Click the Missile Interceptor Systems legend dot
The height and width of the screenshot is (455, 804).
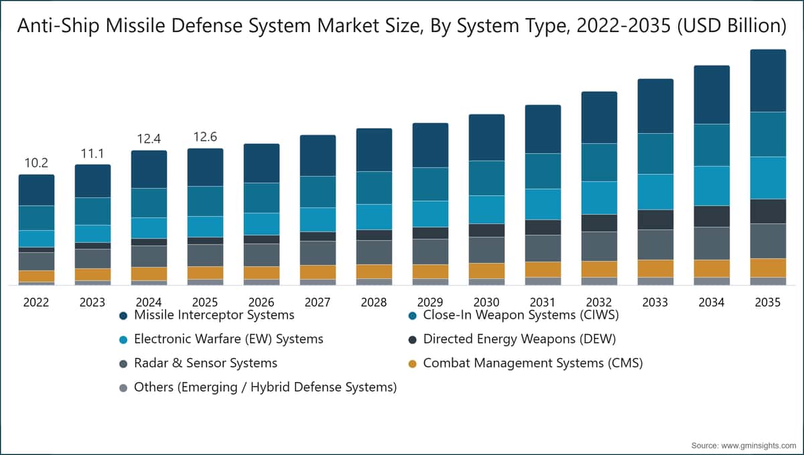pos(123,315)
